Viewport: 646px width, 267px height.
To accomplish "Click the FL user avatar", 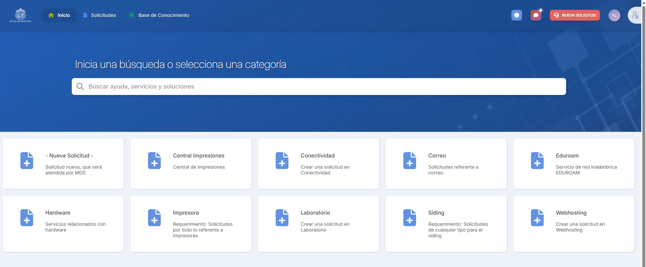I will coord(614,16).
